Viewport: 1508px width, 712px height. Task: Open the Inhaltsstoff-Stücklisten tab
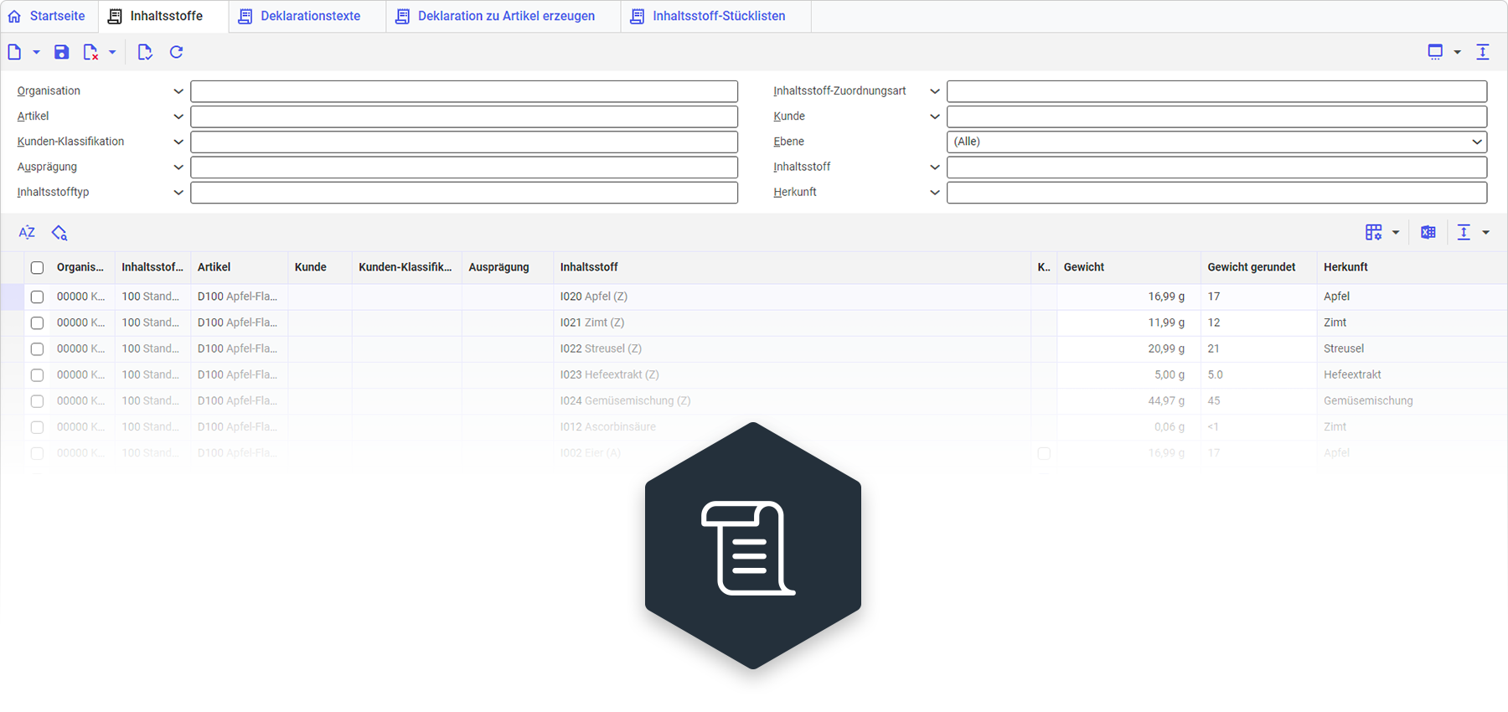tap(716, 16)
